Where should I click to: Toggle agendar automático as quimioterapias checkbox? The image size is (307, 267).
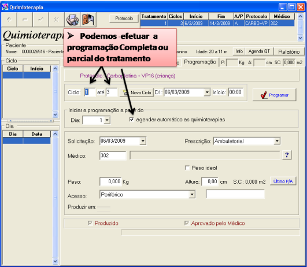[132, 120]
